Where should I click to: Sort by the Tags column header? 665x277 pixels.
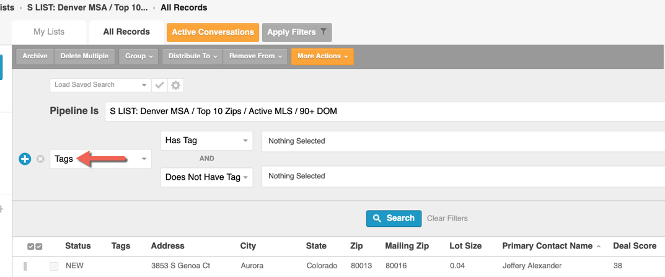point(121,246)
